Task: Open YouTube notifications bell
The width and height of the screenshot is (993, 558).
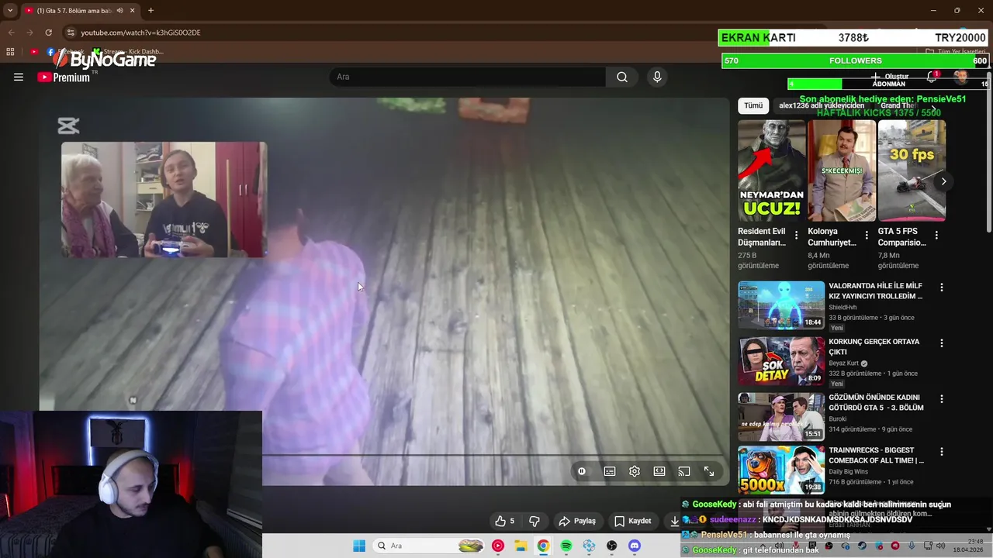Action: [x=932, y=77]
